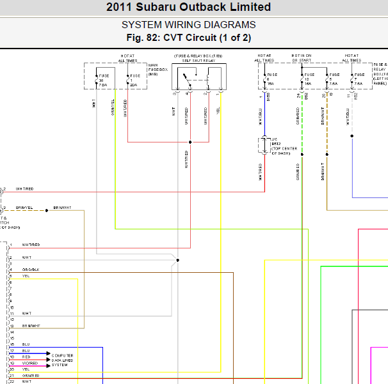Viewport: 388px width, 384px height.
Task: Click the self shut relay switch symbol
Action: [x=188, y=80]
